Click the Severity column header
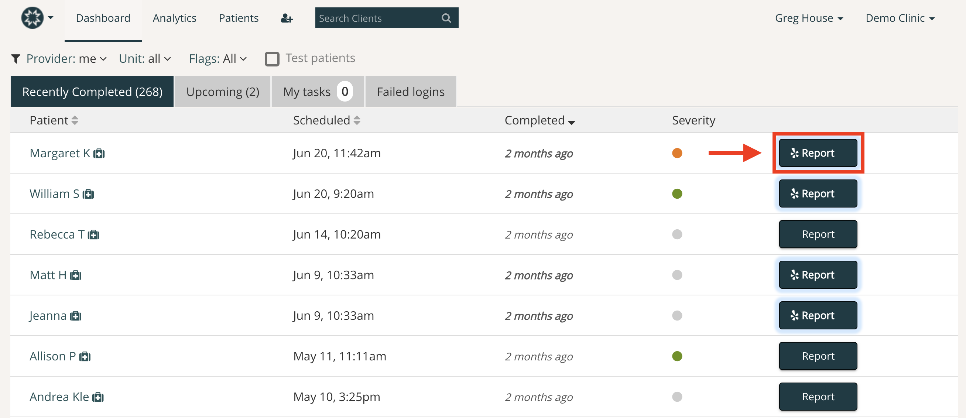The height and width of the screenshot is (418, 966). pyautogui.click(x=693, y=120)
